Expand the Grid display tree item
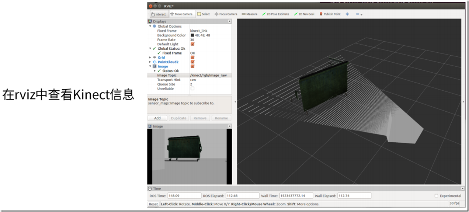469x212 pixels. click(x=150, y=58)
